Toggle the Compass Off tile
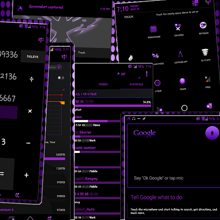The width and height of the screenshot is (220, 220). pos(180,54)
